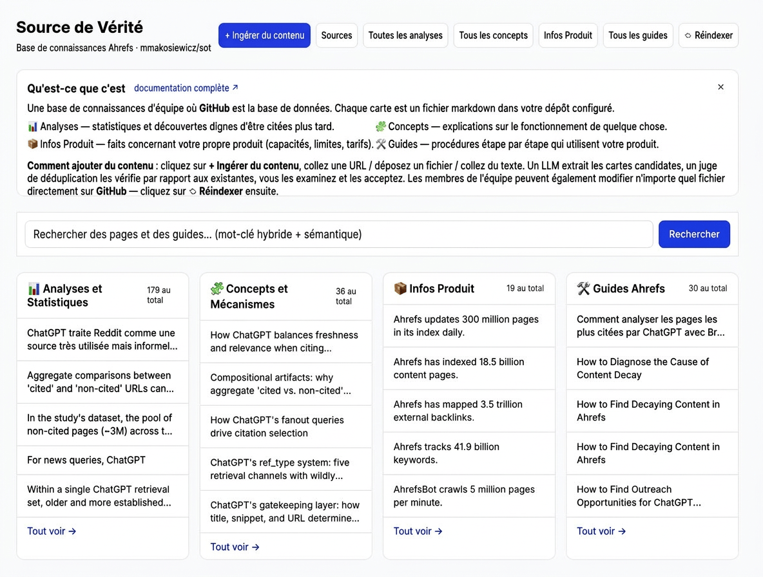Open 'ChatGPT traite Reddit comme une source' entry

tap(102, 340)
